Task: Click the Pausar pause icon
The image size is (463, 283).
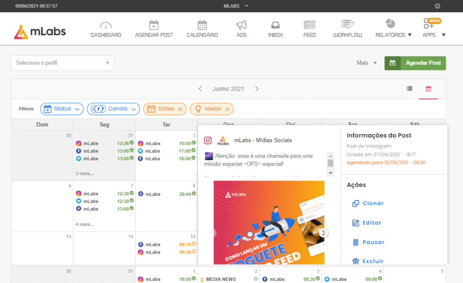Action: (x=355, y=242)
